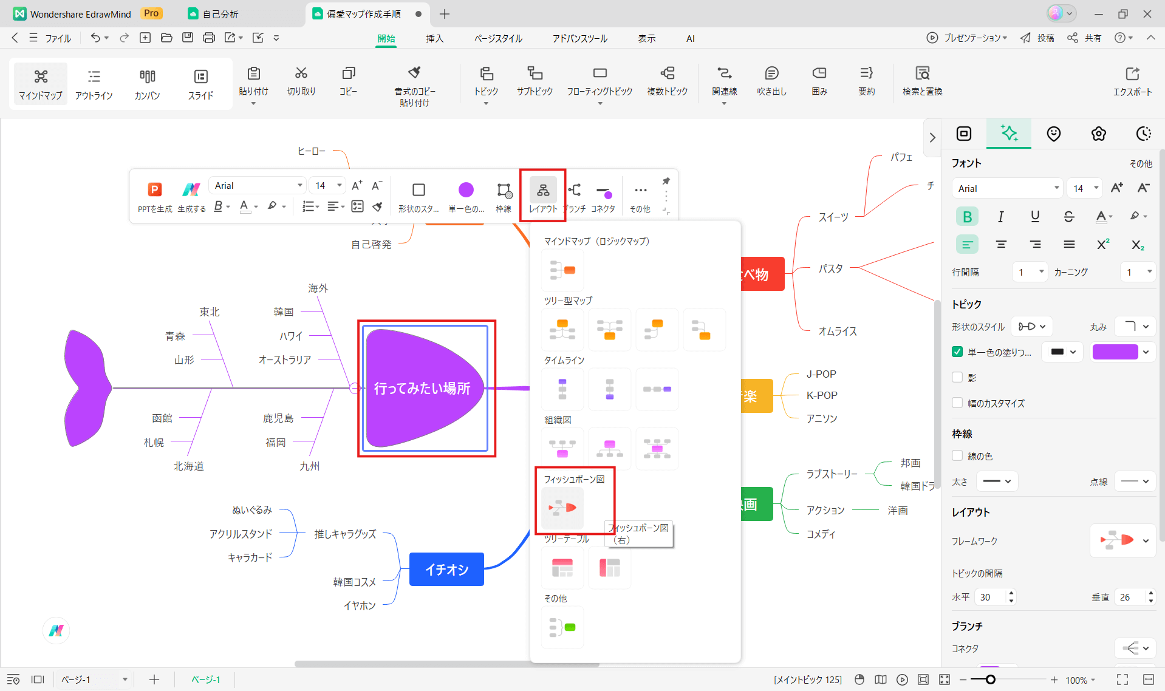
Task: Click the zoom slider handle in status bar
Action: tap(991, 679)
